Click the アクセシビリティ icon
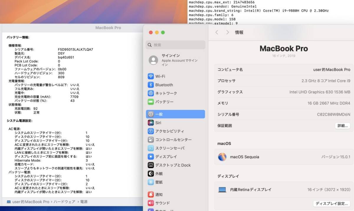 pyautogui.click(x=151, y=131)
